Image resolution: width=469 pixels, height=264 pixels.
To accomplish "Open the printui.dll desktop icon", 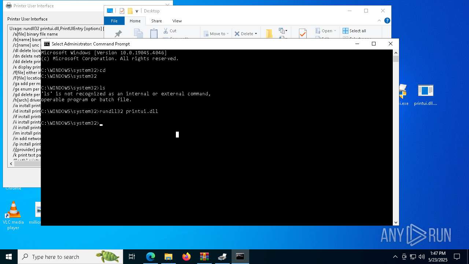I will pyautogui.click(x=425, y=95).
